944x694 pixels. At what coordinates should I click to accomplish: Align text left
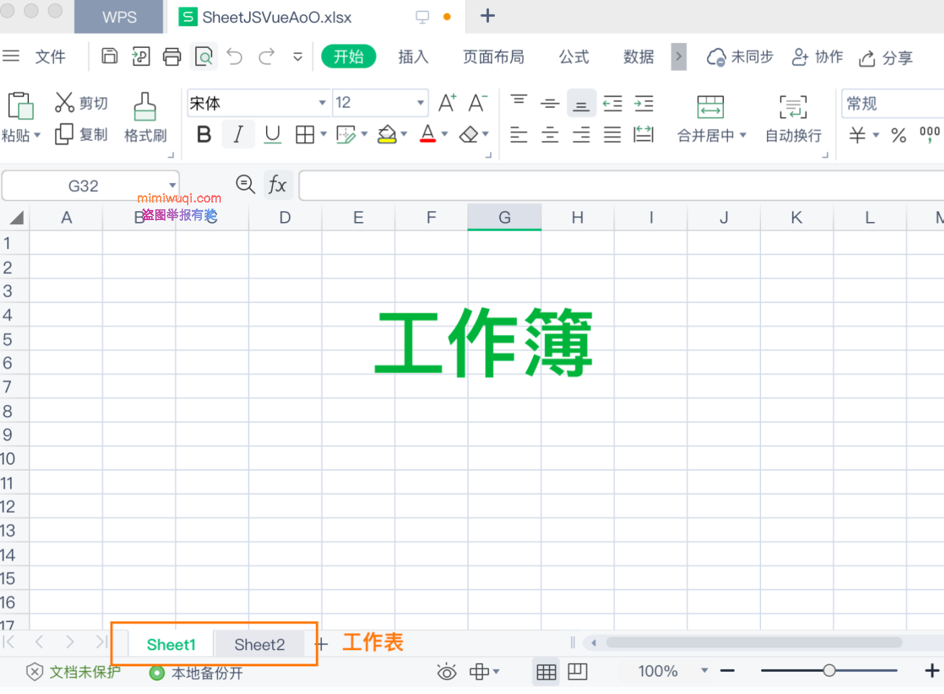[x=519, y=134]
